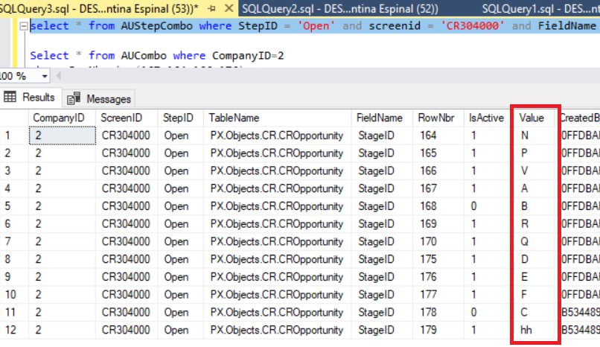Click IsActive cell in row 168
Image resolution: width=600 pixels, height=347 pixels.
487,206
